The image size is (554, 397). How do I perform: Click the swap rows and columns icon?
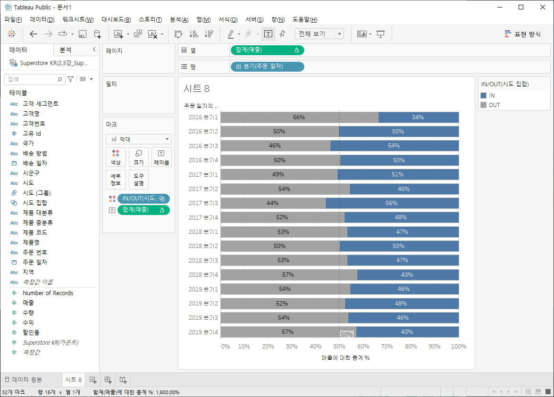pos(178,34)
